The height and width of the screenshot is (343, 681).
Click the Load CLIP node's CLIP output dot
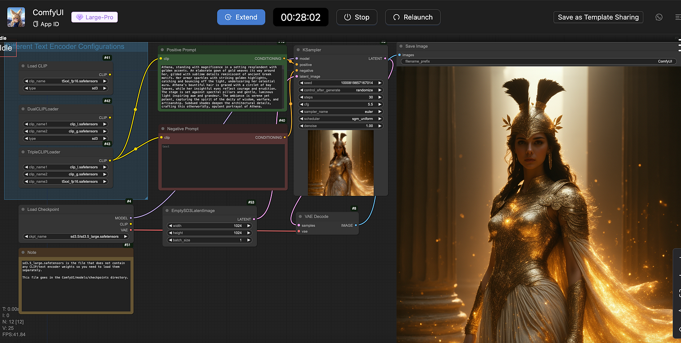(110, 75)
